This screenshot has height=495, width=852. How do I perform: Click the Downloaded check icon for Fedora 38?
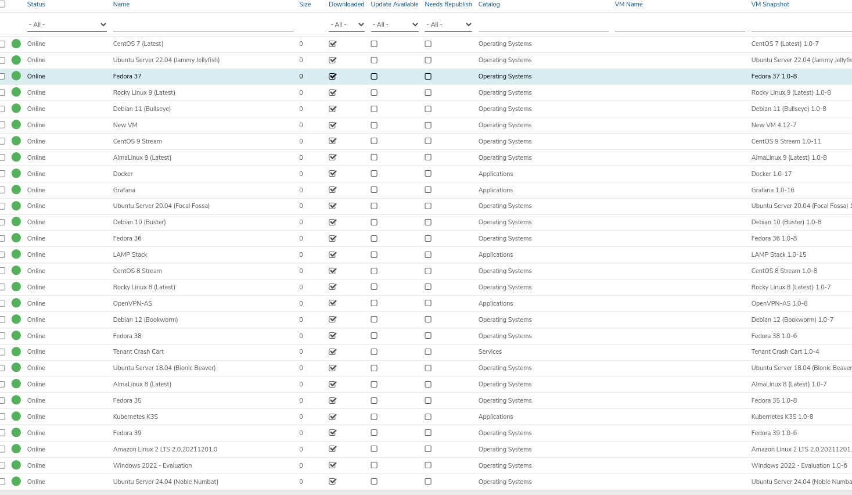coord(333,336)
